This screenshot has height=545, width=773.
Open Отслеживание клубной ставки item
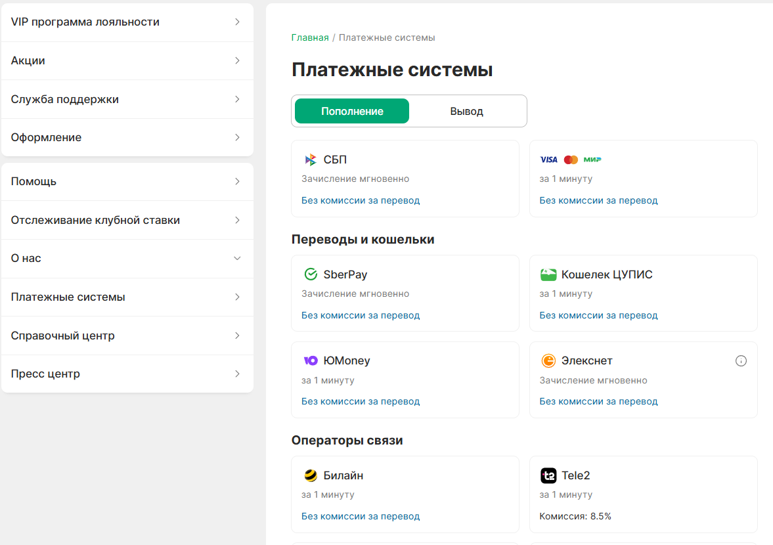(x=127, y=220)
